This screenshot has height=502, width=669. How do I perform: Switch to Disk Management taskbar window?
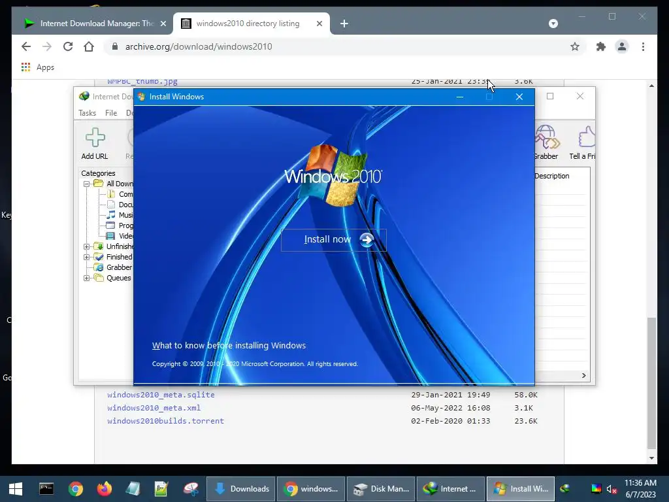tap(381, 489)
